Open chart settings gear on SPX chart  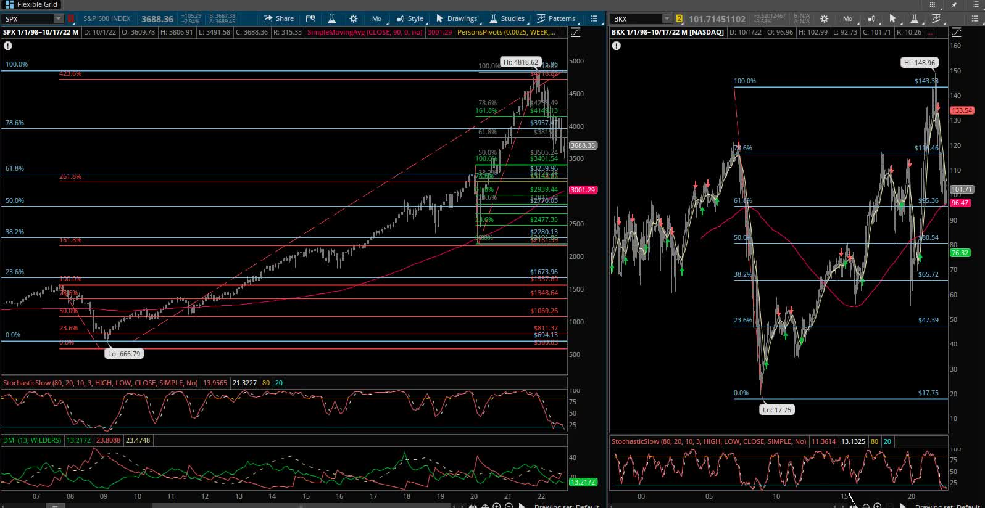[354, 18]
